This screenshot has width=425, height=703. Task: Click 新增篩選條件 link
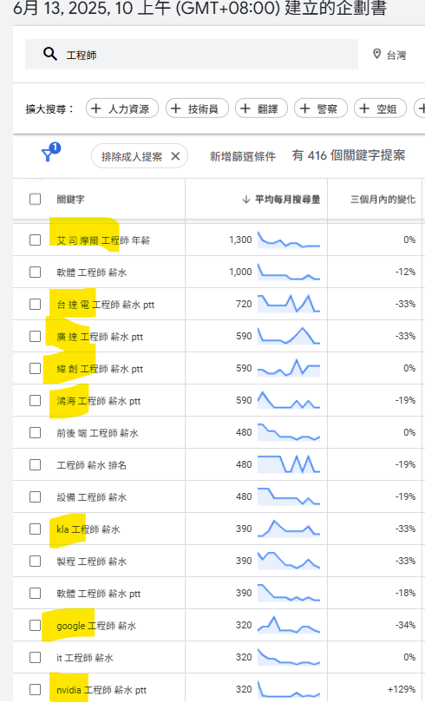tap(243, 156)
